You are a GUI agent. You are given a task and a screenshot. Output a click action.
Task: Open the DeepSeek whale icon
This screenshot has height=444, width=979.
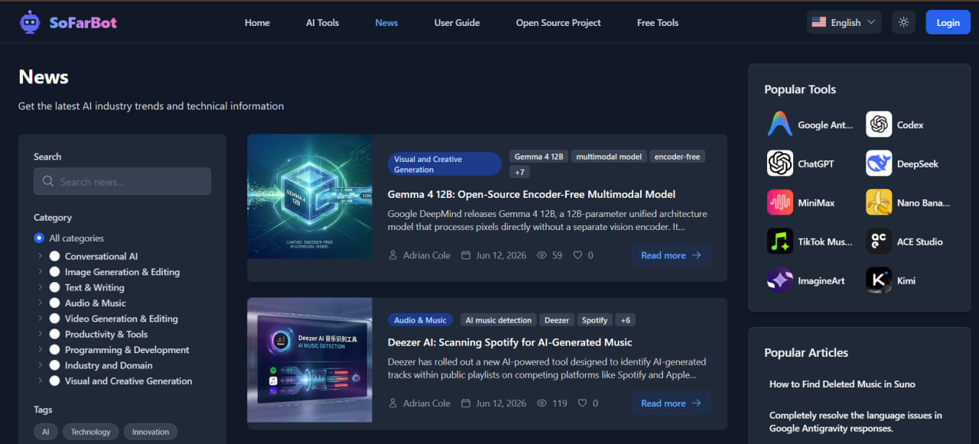[x=879, y=164]
